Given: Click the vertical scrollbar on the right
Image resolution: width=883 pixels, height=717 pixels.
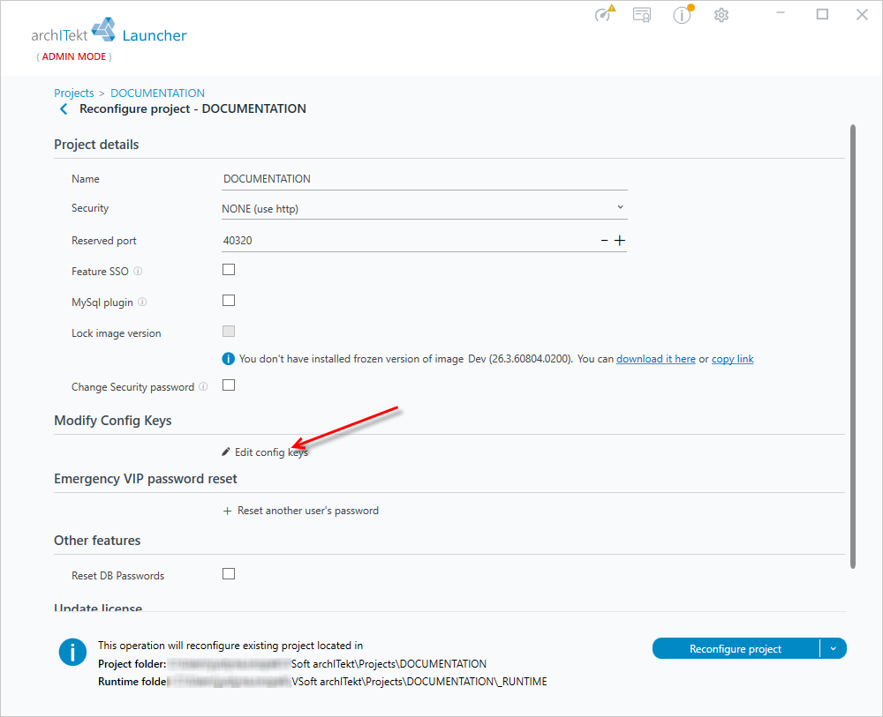Looking at the screenshot, I should (853, 346).
